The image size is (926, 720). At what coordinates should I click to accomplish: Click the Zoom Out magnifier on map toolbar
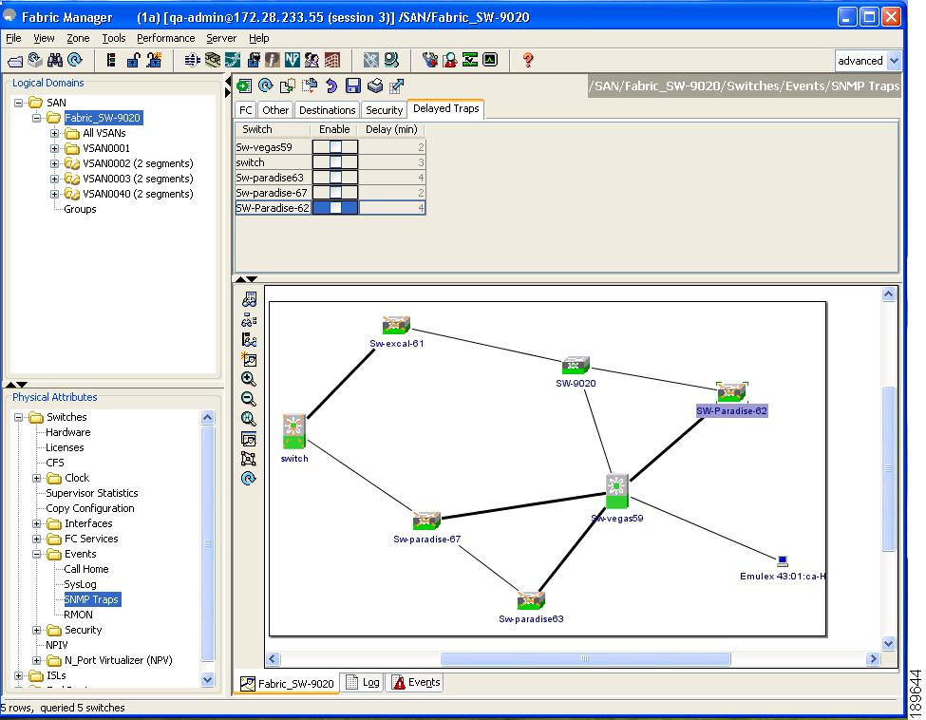click(x=249, y=399)
